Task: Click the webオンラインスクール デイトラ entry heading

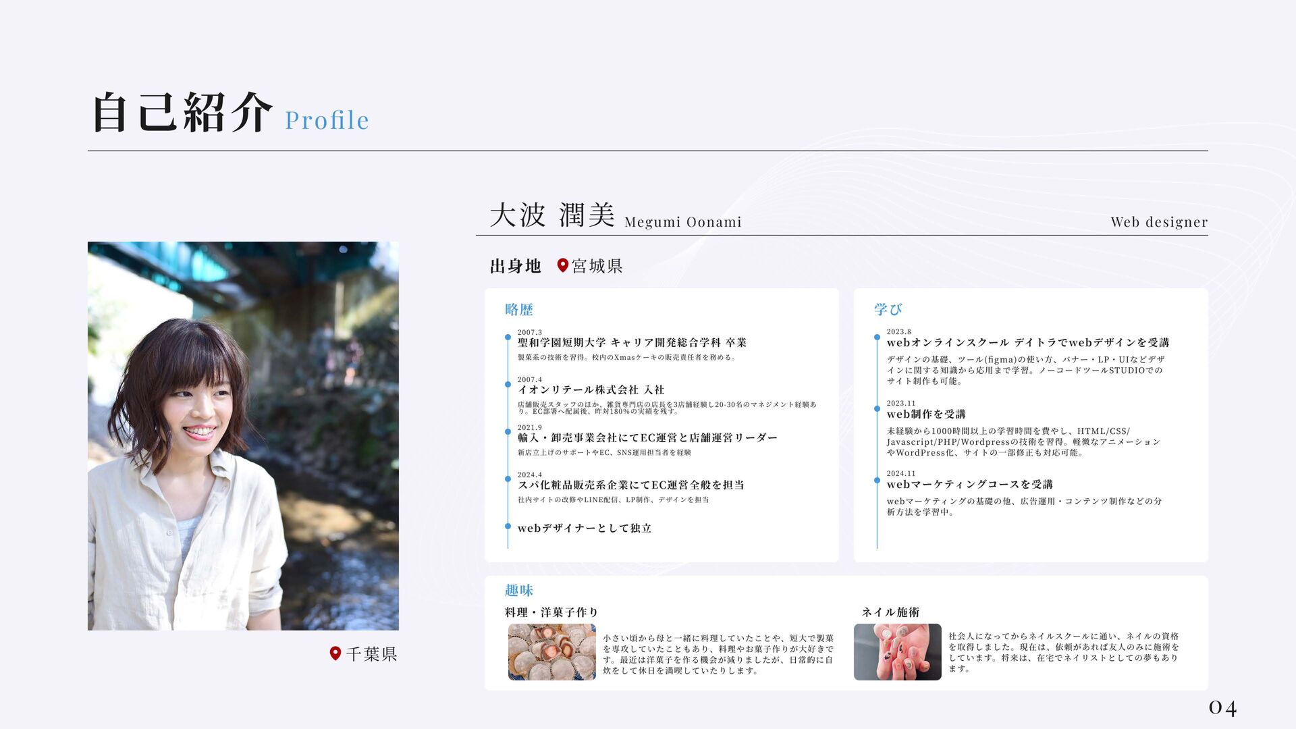Action: click(1027, 343)
